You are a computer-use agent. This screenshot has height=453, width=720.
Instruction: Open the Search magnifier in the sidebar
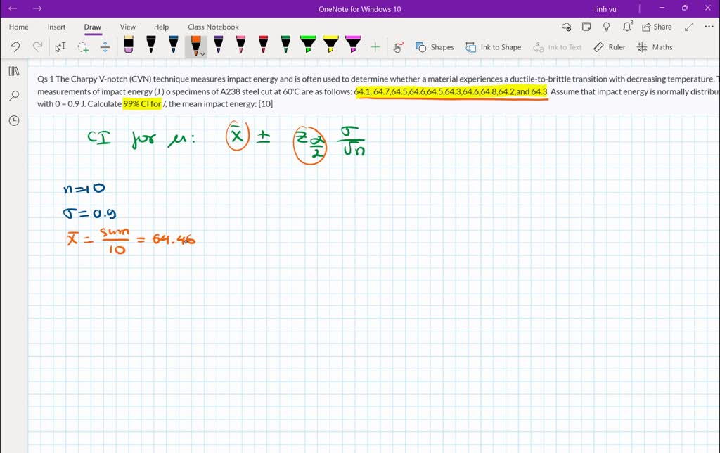(14, 95)
